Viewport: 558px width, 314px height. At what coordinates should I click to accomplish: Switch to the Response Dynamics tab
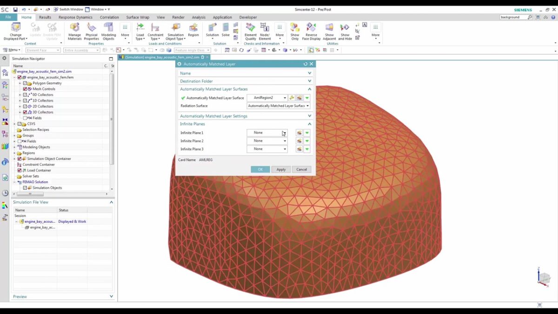(x=75, y=17)
